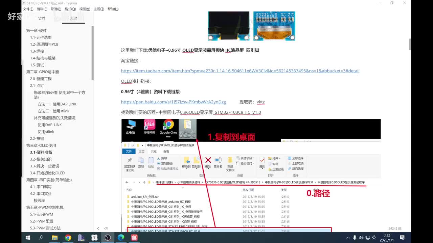Open volume control in tray

(362, 238)
